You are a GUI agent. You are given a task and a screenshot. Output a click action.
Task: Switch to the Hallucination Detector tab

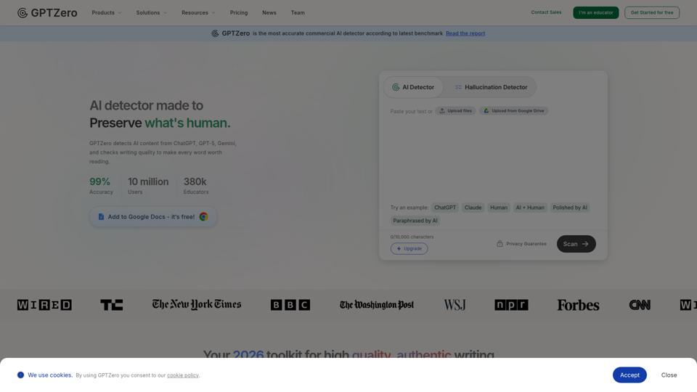tap(491, 87)
